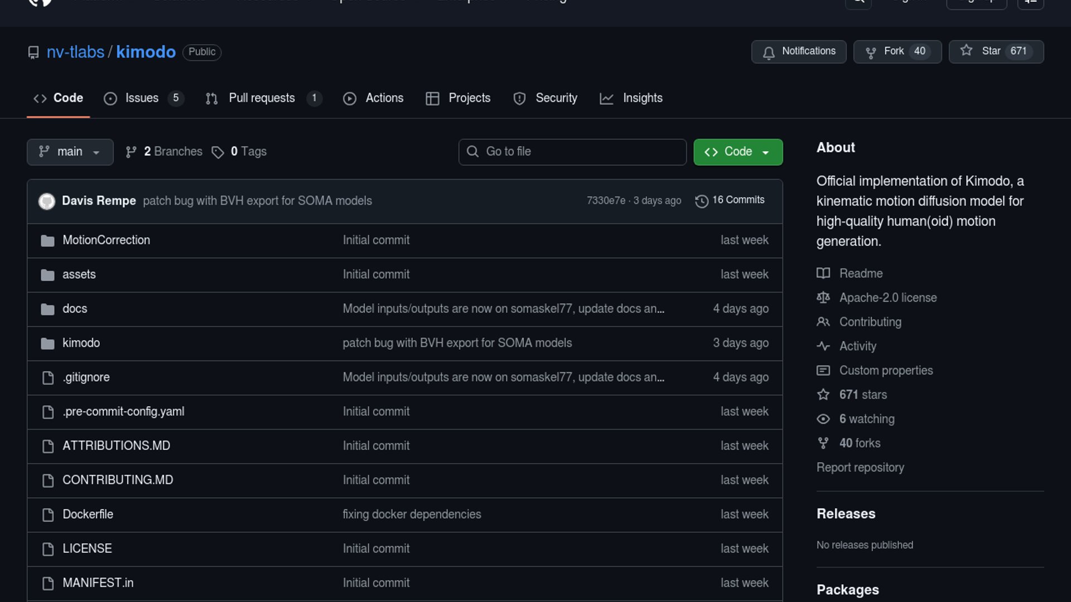This screenshot has width=1071, height=602.
Task: Click the tag icon next to Tags
Action: click(218, 152)
